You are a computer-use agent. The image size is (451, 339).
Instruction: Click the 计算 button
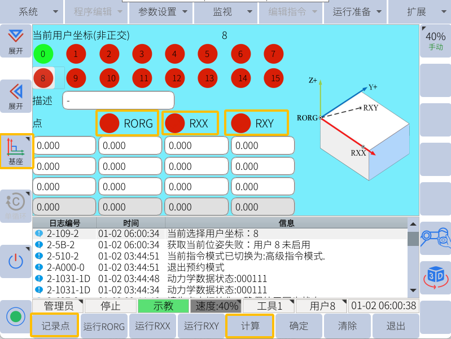coord(249,326)
